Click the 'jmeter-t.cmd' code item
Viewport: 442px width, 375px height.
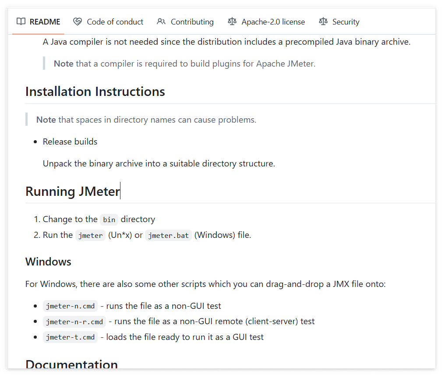(x=71, y=337)
